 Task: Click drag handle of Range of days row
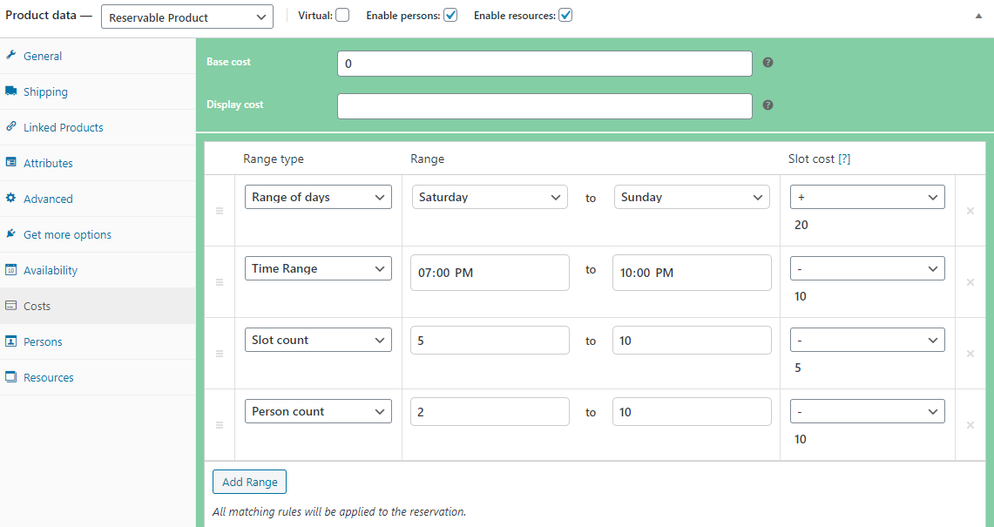tap(220, 211)
